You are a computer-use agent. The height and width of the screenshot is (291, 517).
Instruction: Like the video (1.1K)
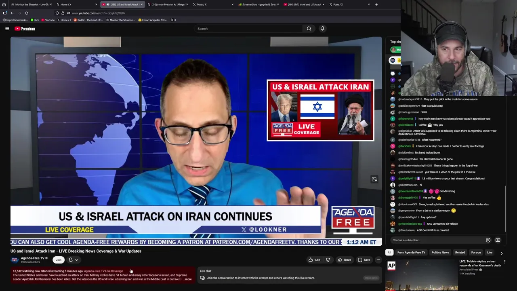(x=315, y=260)
